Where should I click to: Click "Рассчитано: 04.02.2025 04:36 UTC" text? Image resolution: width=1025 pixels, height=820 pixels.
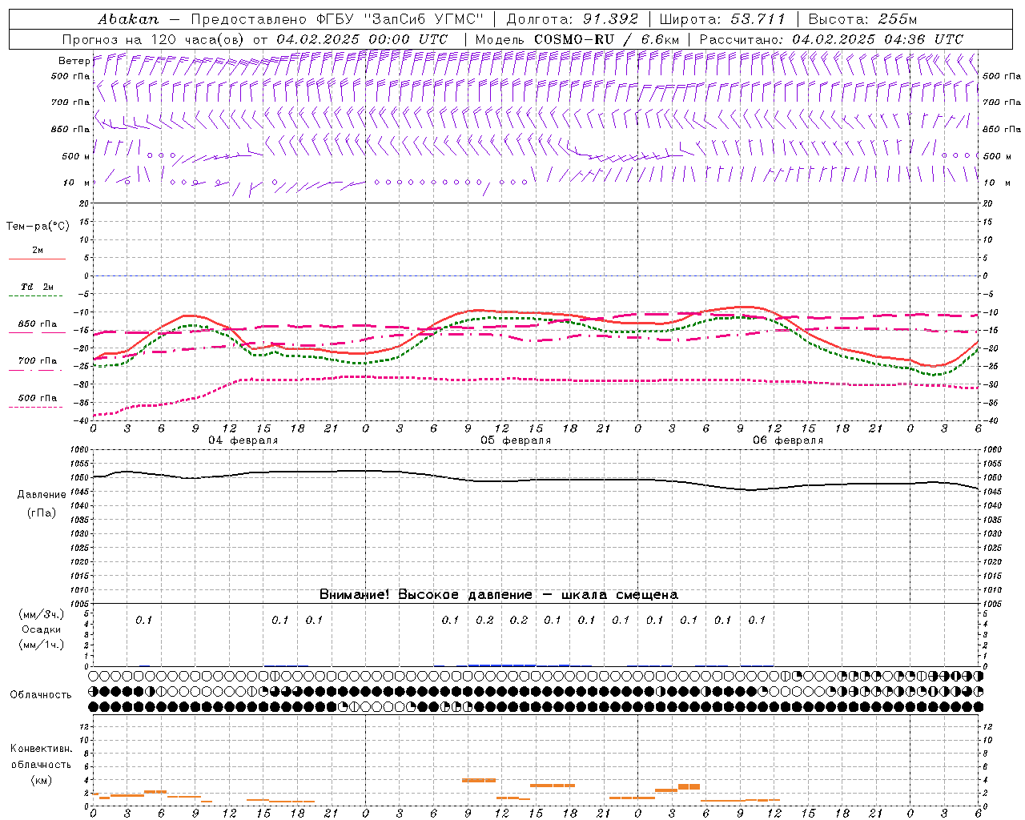(831, 39)
